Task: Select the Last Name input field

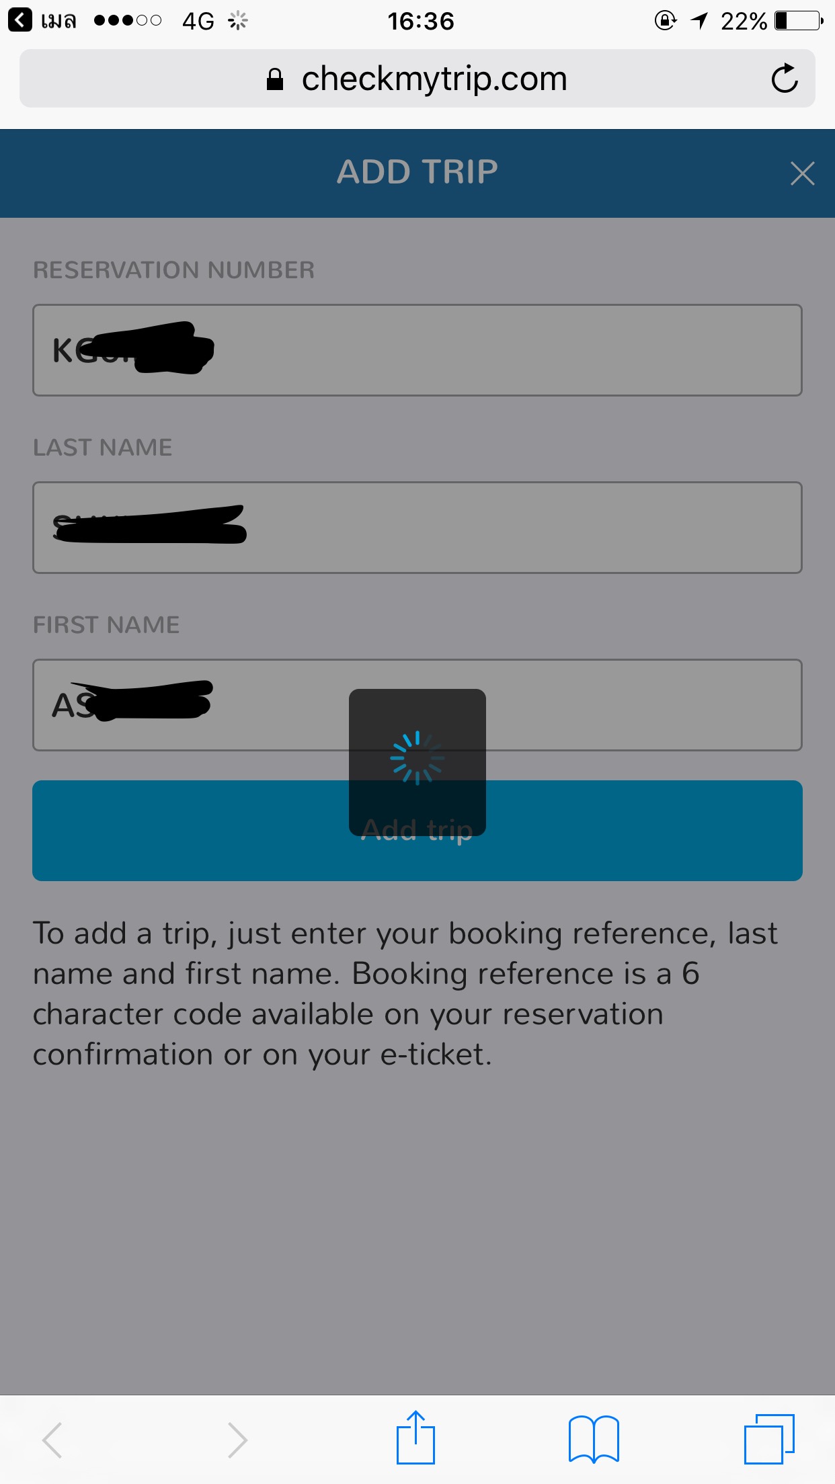Action: click(417, 528)
